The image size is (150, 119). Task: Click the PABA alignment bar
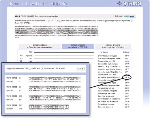coord(47,61)
